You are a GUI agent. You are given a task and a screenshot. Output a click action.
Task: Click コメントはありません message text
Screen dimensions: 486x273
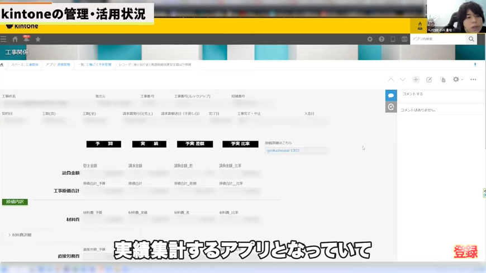418,110
